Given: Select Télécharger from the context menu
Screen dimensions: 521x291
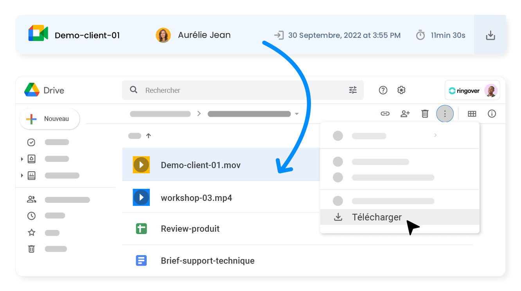Looking at the screenshot, I should pyautogui.click(x=376, y=217).
